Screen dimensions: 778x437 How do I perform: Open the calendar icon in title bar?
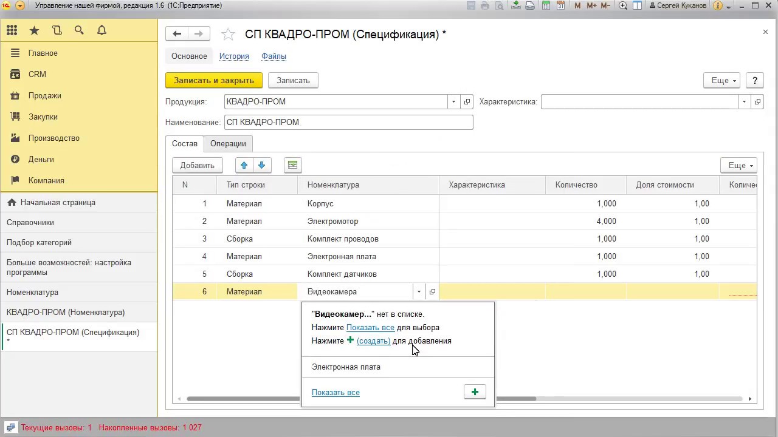[x=560, y=5]
